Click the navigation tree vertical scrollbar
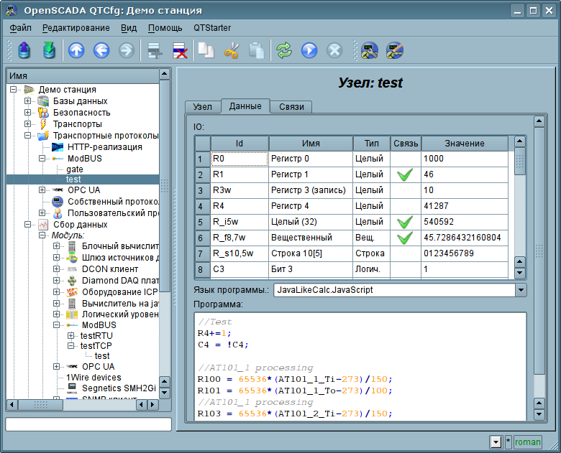The height and width of the screenshot is (453, 561). click(164, 186)
